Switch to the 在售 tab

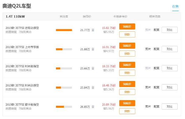tap(175, 6)
